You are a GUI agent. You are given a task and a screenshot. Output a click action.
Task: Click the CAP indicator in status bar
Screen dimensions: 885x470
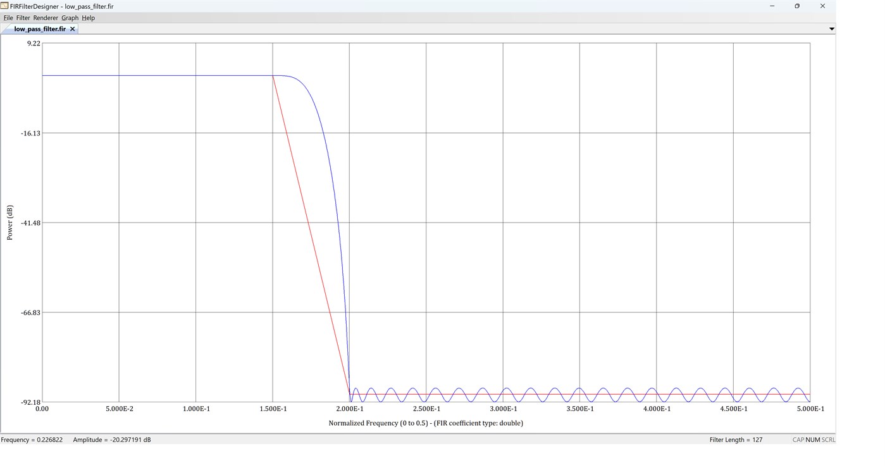798,440
